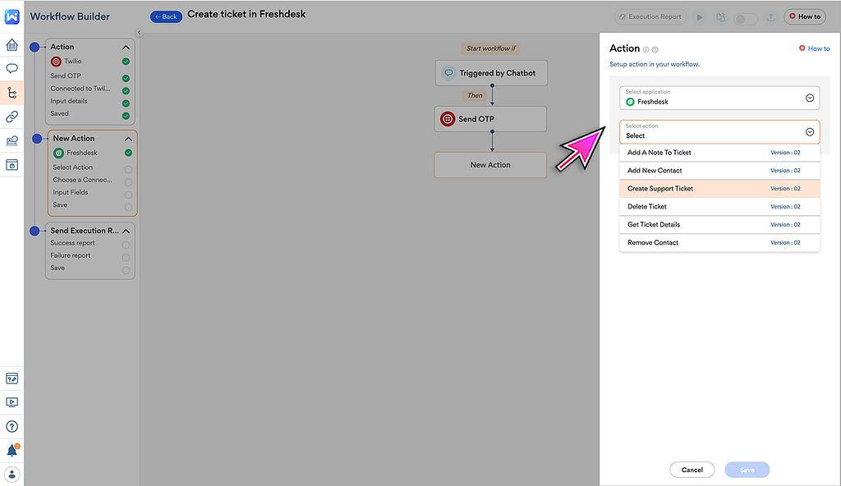Open the agent desk icon in sidebar
Image resolution: width=841 pixels, height=486 pixels.
tap(11, 140)
